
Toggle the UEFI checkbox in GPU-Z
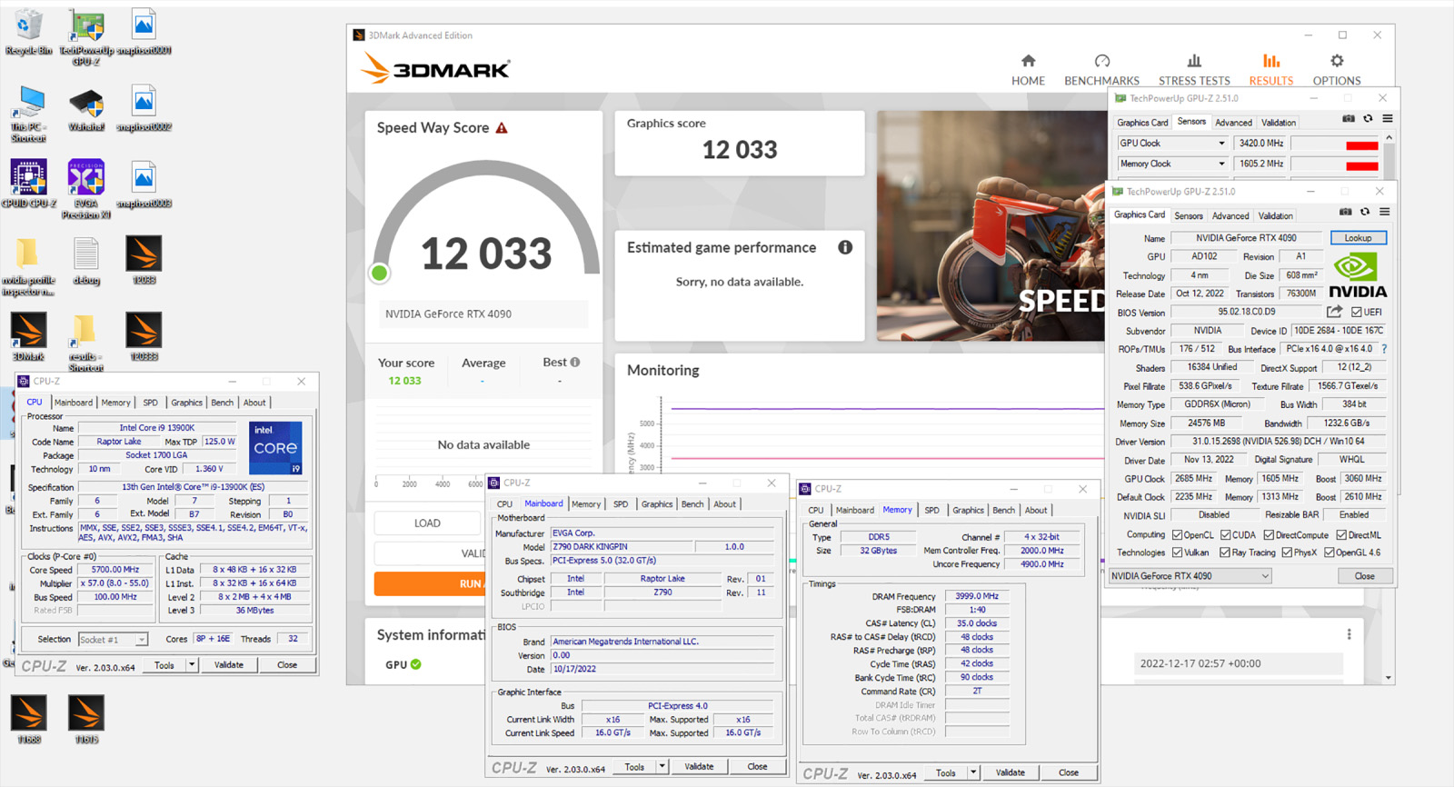[1356, 312]
